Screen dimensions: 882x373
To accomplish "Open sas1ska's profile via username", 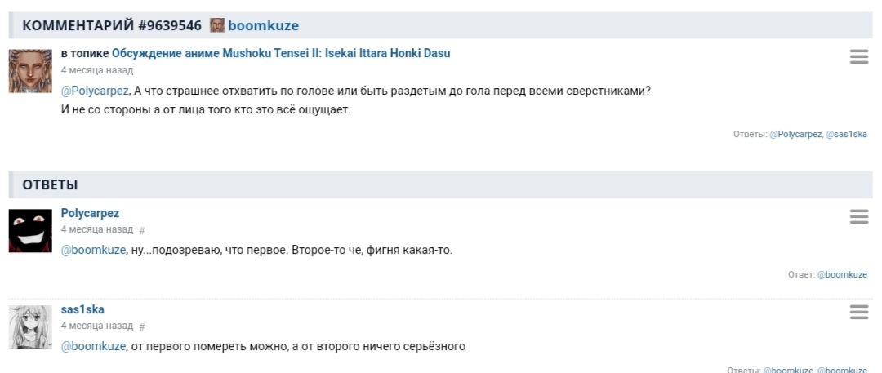I will point(82,309).
